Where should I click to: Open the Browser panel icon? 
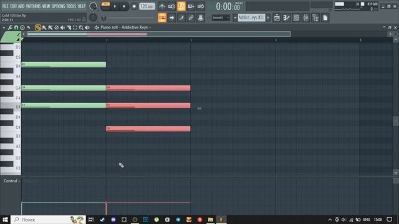pos(315,17)
